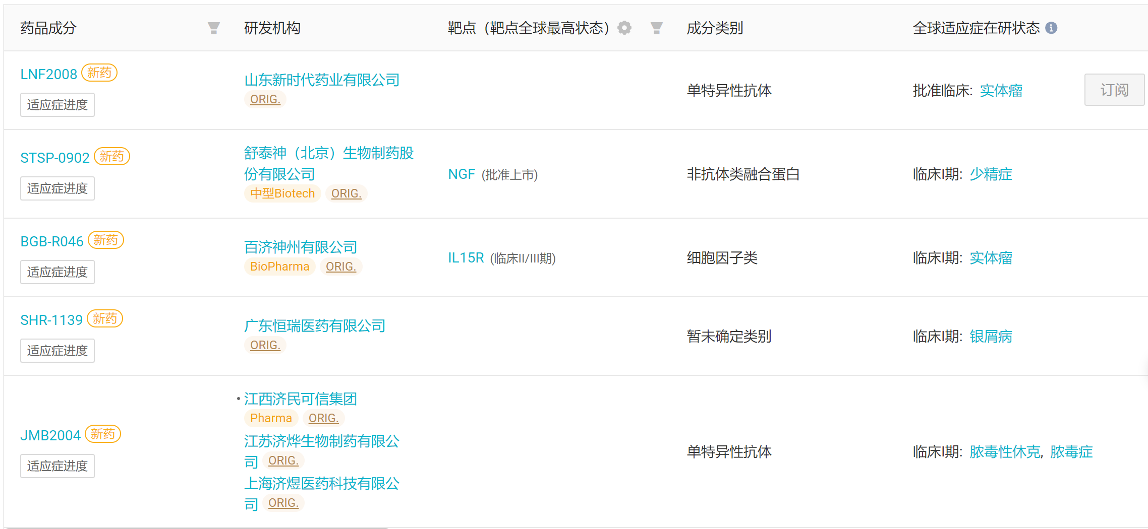Viewport: 1148px width, 529px height.
Task: Click the Pharma tag
Action: point(271,418)
